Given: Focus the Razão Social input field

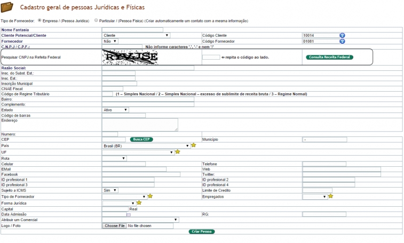Looking at the screenshot, I should click(x=148, y=68).
